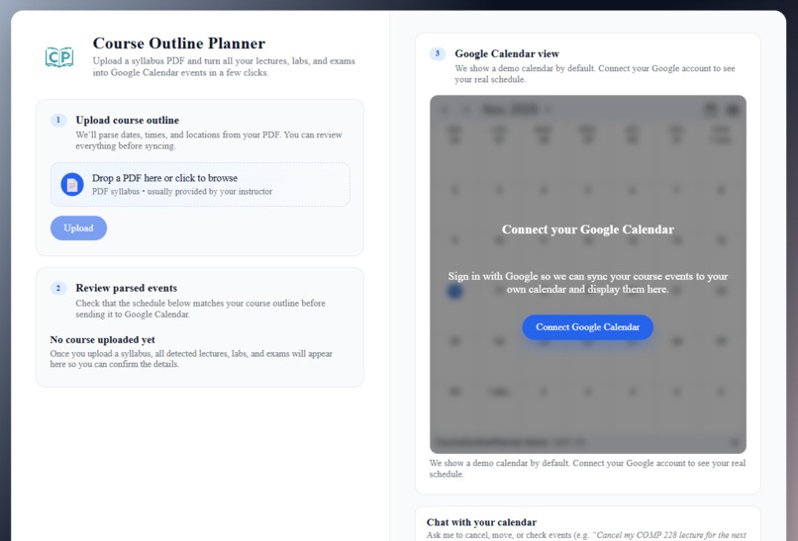Image resolution: width=798 pixels, height=541 pixels.
Task: Click the Chat with your calendar heading
Action: pos(481,522)
